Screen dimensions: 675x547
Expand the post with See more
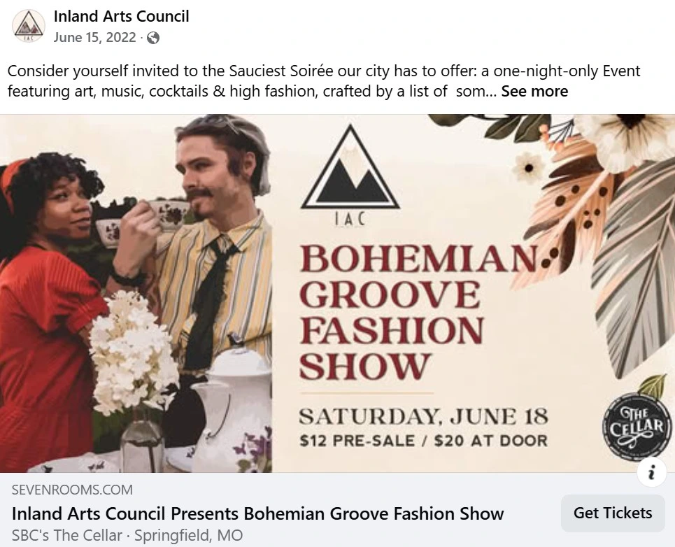pyautogui.click(x=535, y=91)
